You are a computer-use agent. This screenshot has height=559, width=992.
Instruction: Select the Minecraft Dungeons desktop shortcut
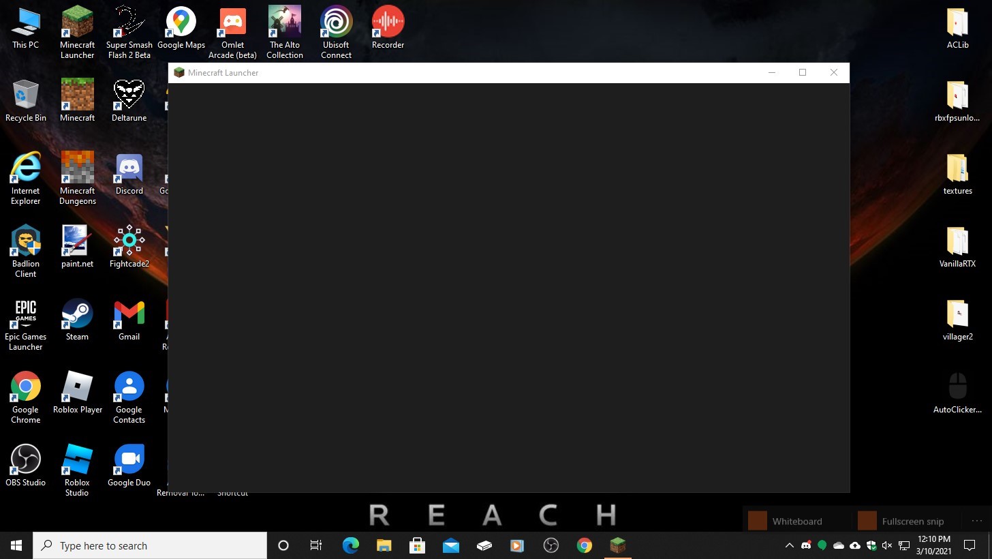(x=78, y=179)
